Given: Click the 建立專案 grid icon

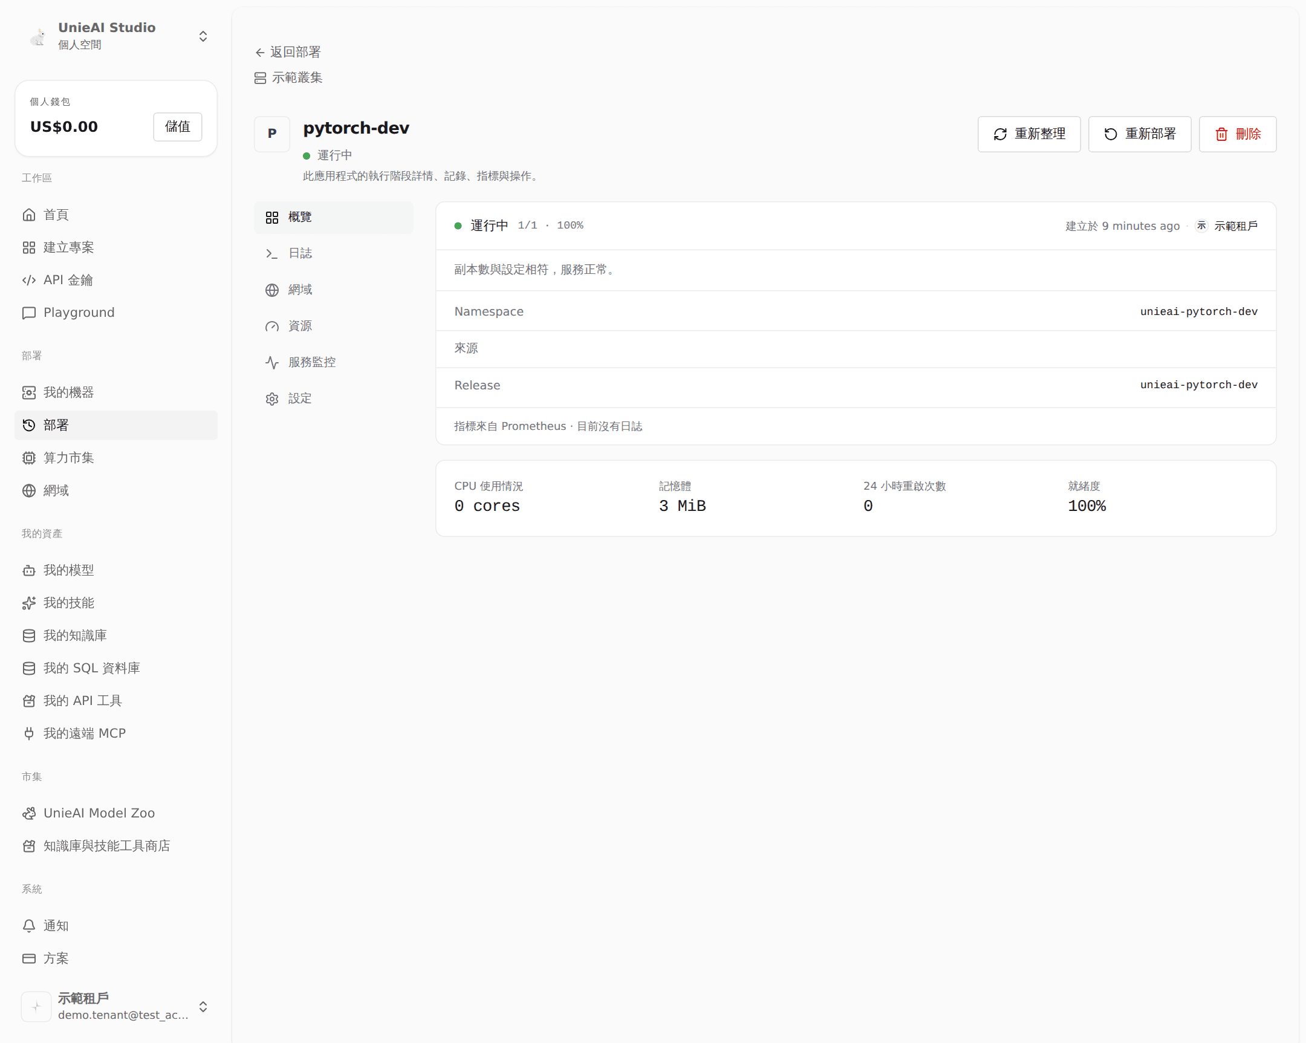Looking at the screenshot, I should (28, 247).
